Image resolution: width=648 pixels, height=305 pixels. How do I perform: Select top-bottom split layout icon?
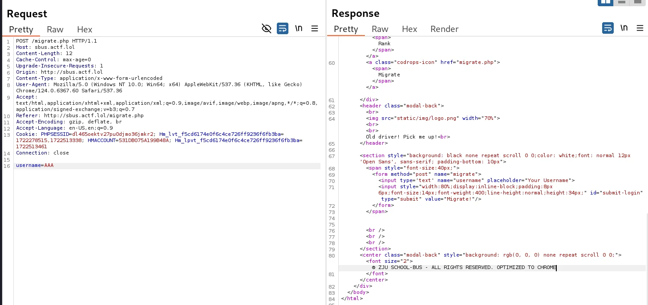(622, 2)
